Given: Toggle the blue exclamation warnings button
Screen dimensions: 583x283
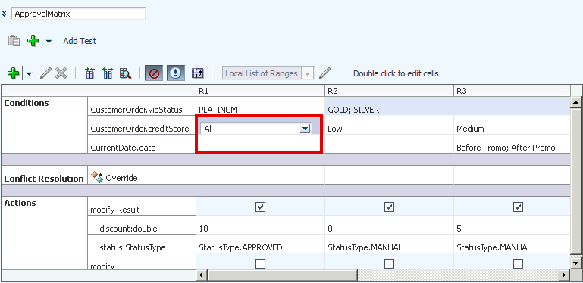Looking at the screenshot, I should [176, 73].
